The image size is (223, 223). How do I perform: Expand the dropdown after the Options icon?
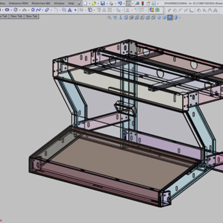(x=158, y=3)
